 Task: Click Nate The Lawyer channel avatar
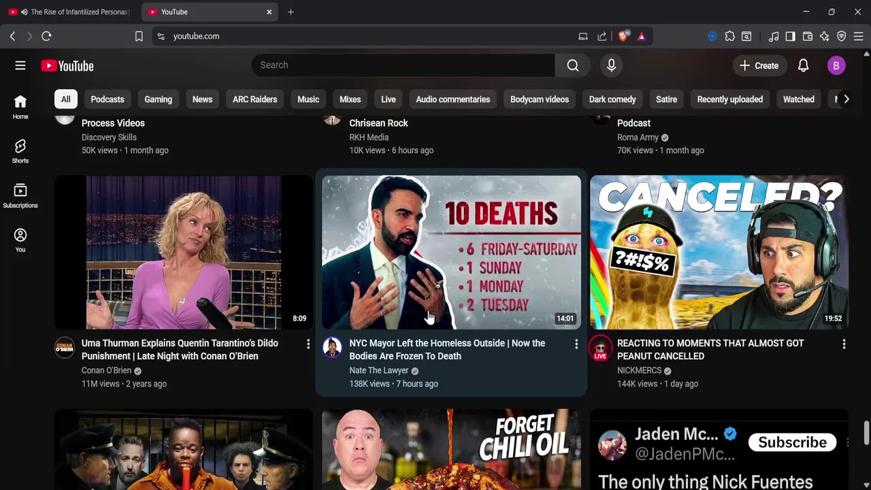coord(332,347)
